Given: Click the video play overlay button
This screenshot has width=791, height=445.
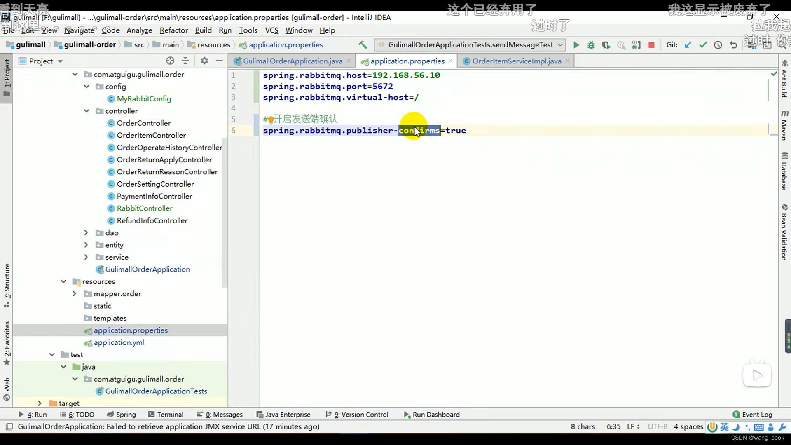Looking at the screenshot, I should point(757,375).
